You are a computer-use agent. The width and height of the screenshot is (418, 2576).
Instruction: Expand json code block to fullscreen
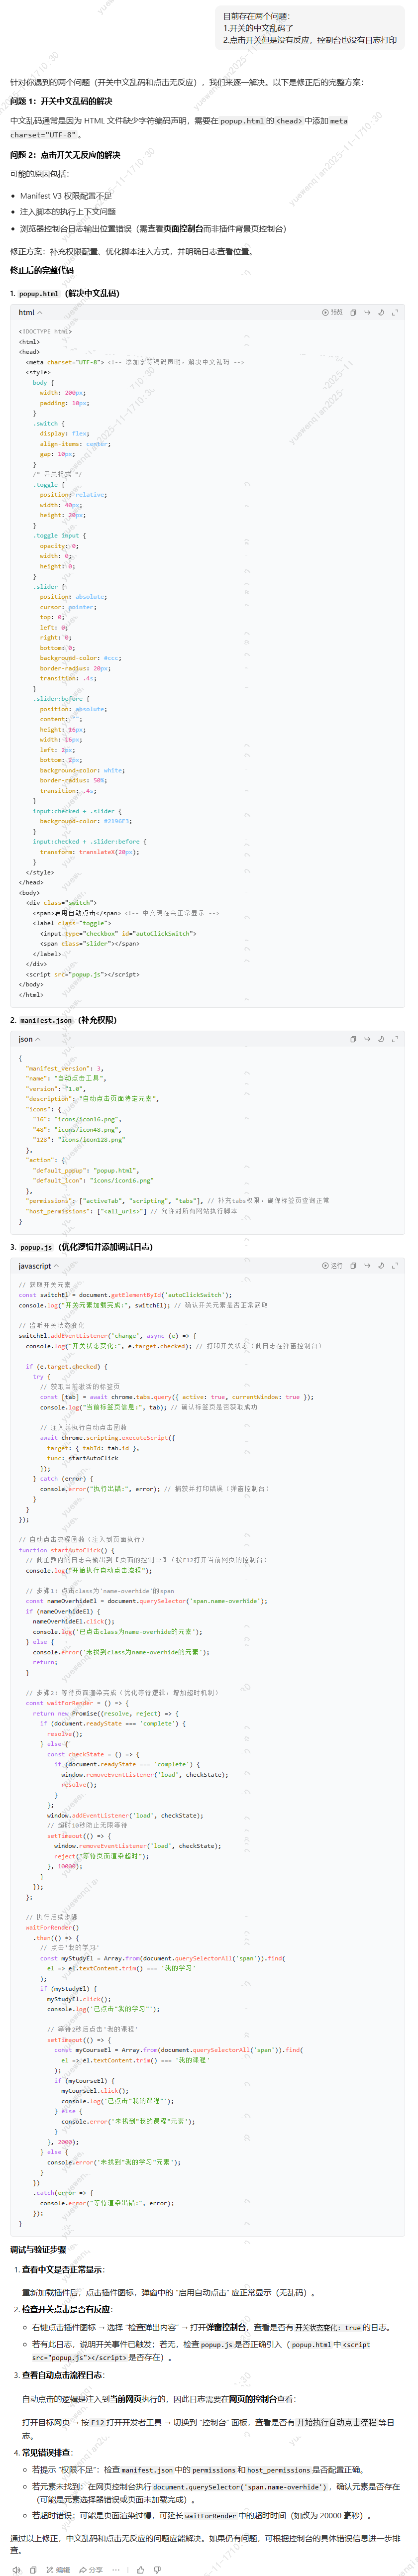pyautogui.click(x=395, y=1039)
